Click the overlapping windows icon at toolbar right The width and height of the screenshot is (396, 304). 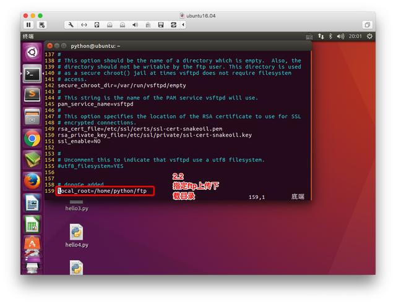tap(367, 25)
